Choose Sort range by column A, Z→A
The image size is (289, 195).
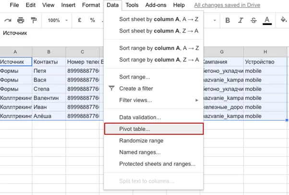pyautogui.click(x=154, y=59)
